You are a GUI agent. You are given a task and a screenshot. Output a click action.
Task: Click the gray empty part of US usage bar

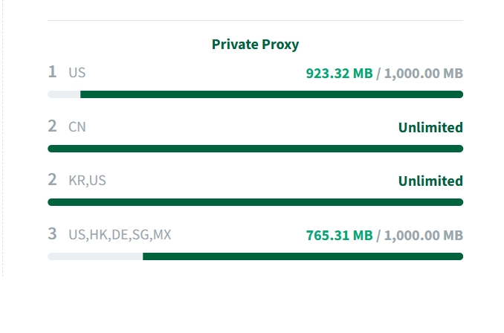64,94
